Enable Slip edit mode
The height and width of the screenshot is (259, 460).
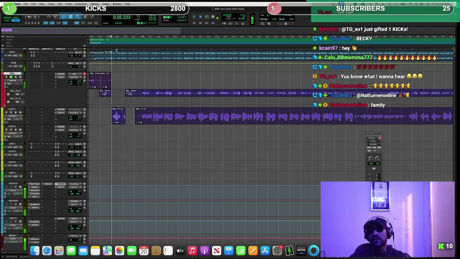tap(7, 21)
